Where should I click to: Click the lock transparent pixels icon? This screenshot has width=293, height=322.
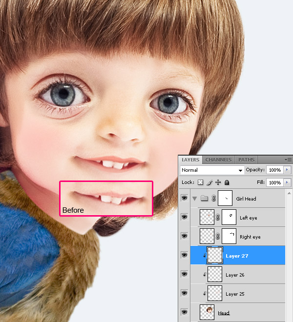click(200, 182)
